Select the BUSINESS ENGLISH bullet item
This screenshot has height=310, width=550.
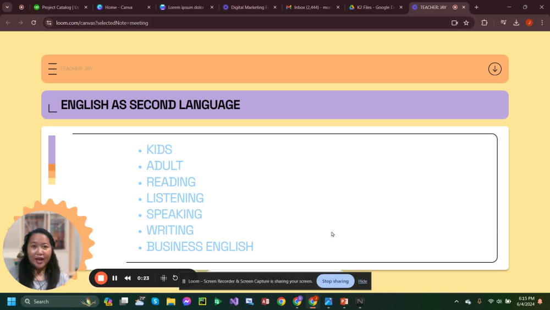point(200,247)
